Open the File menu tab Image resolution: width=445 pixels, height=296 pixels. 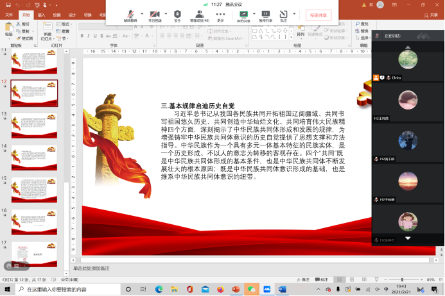(x=9, y=14)
